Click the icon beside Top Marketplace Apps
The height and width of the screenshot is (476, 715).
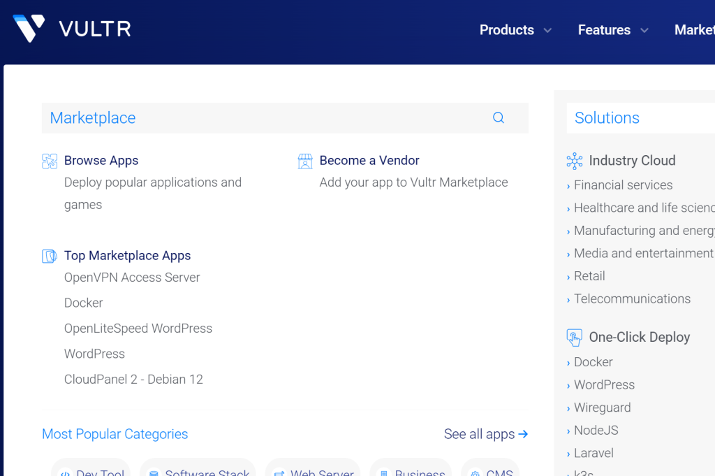[50, 256]
